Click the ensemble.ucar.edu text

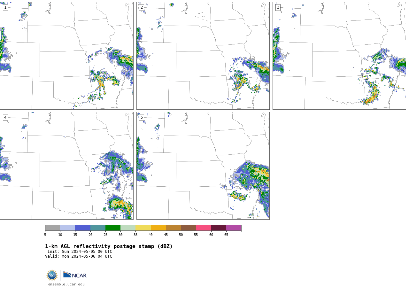(66, 284)
